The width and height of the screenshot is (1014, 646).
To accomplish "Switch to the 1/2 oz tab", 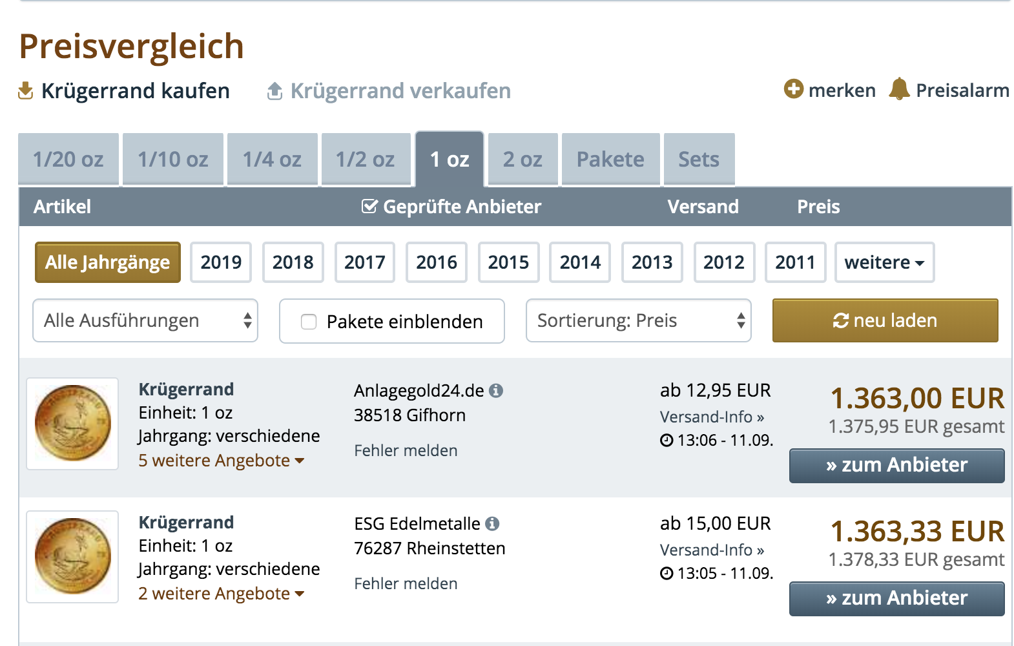I will 366,160.
